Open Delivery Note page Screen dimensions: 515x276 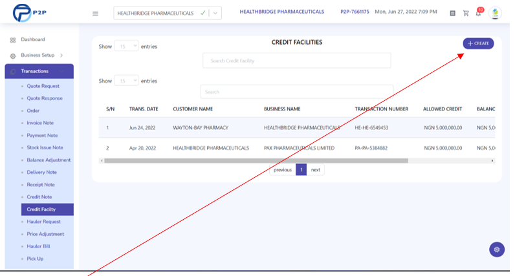[41, 172]
